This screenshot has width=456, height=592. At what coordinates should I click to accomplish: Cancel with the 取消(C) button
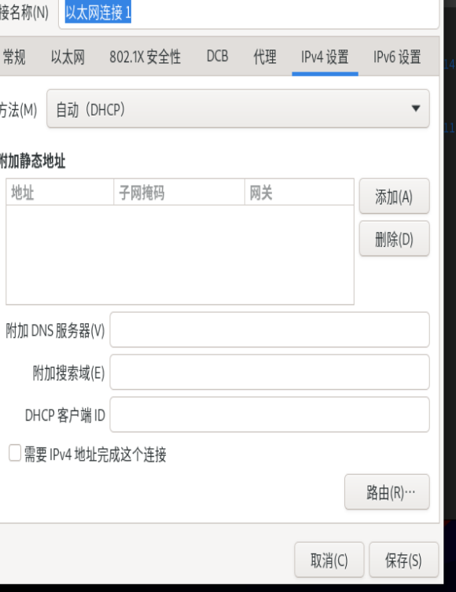[329, 560]
